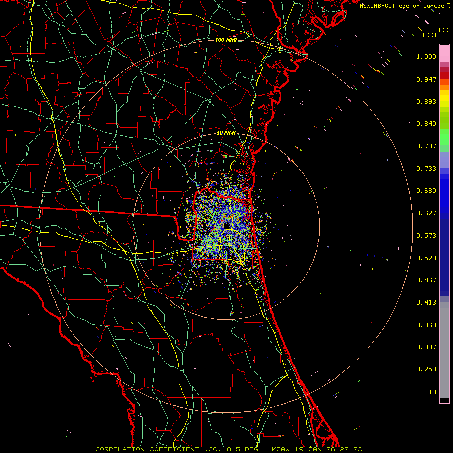Click the 20:28 timestamp in the caption
This screenshot has height=453, width=453.
coord(351,449)
